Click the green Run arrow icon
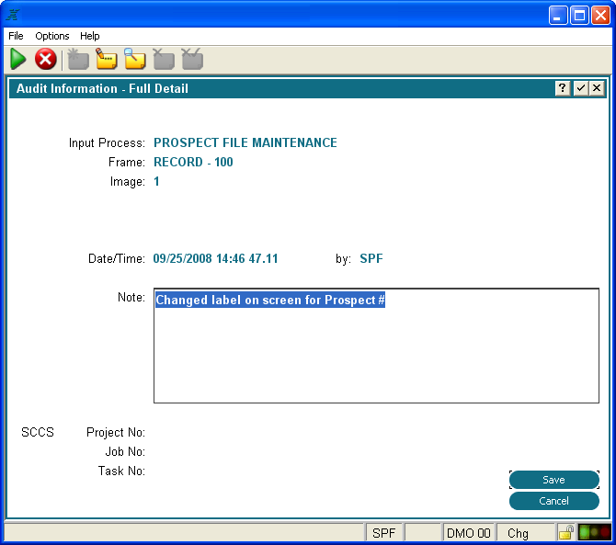 click(x=17, y=60)
